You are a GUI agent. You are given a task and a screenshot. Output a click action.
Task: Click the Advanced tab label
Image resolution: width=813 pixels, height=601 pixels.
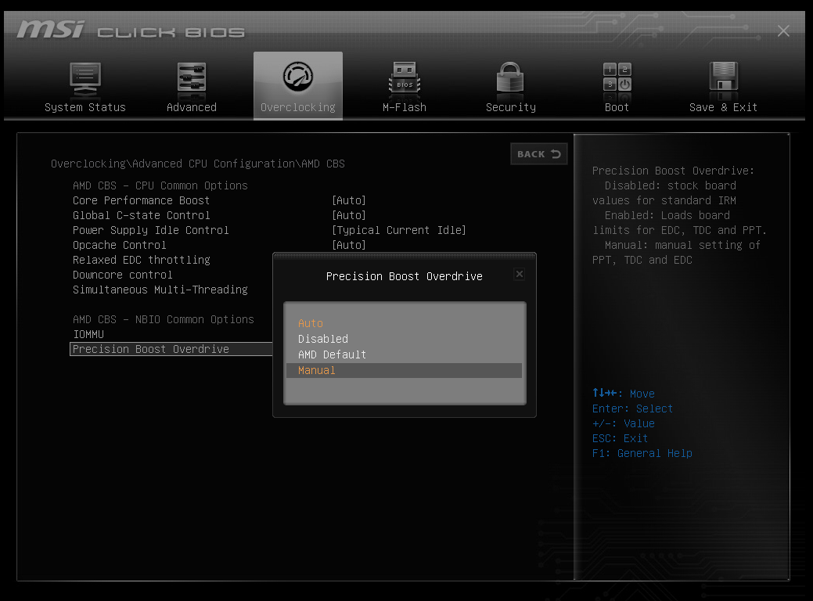(192, 107)
